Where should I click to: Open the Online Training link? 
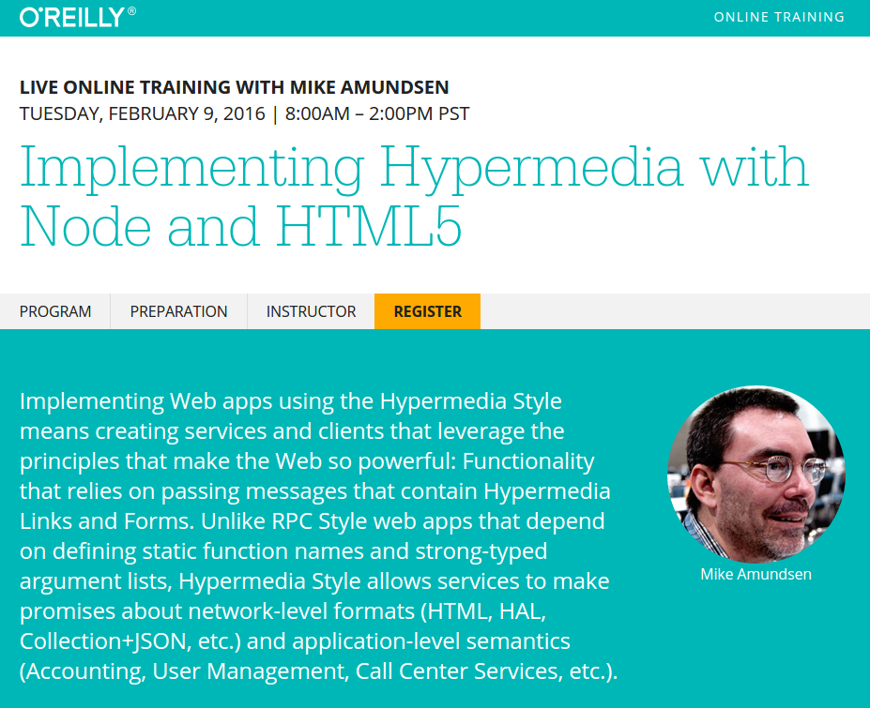[x=779, y=17]
